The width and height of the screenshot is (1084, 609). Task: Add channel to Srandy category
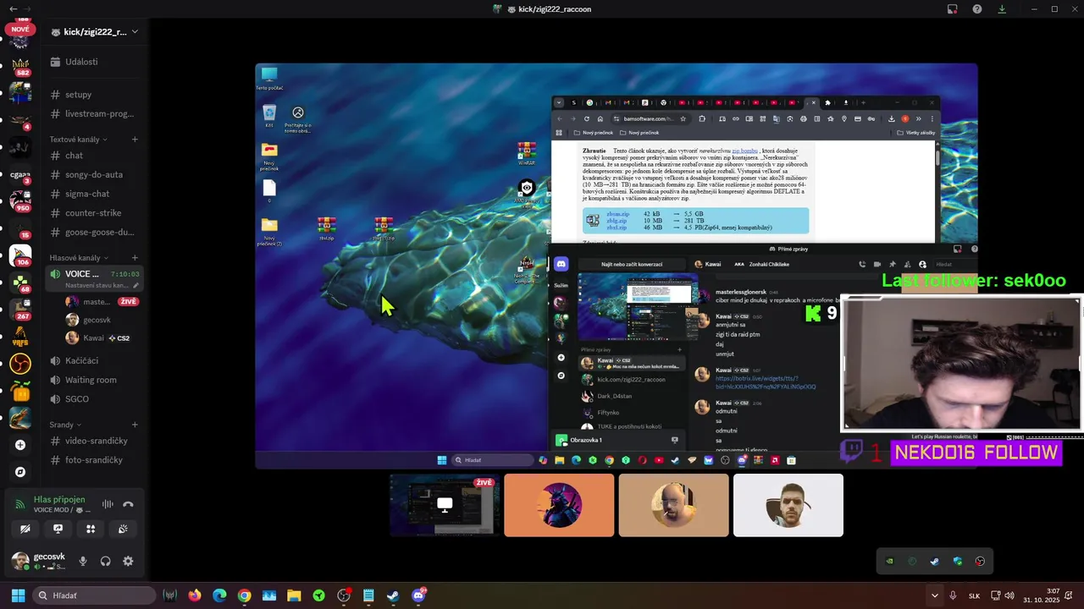point(135,425)
